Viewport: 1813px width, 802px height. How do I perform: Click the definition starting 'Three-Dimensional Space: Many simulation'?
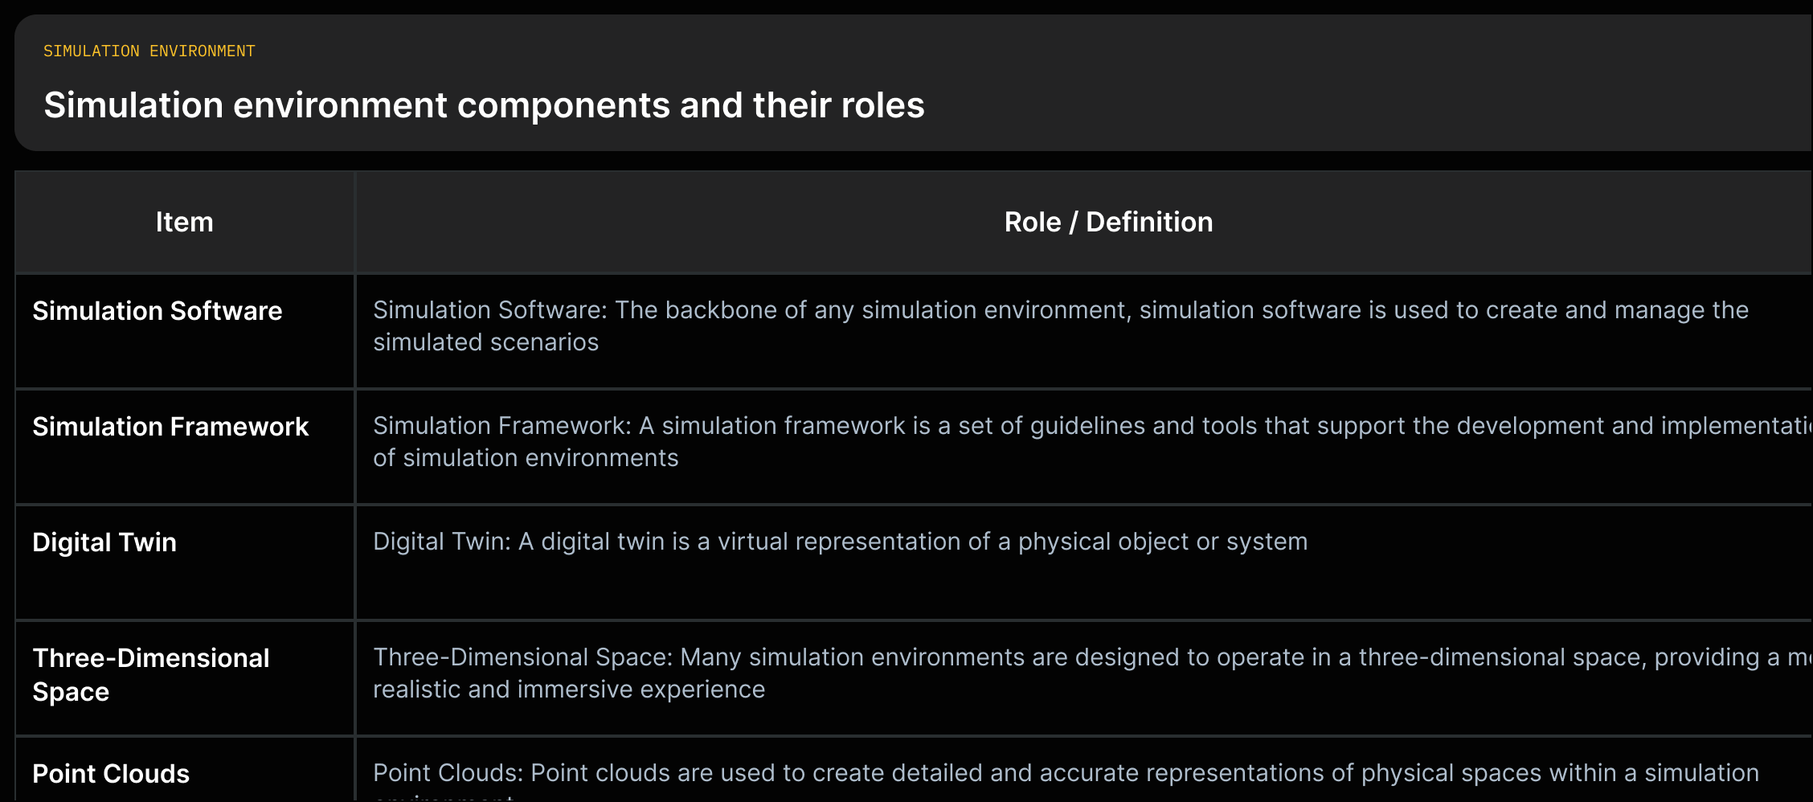pos(1093,673)
